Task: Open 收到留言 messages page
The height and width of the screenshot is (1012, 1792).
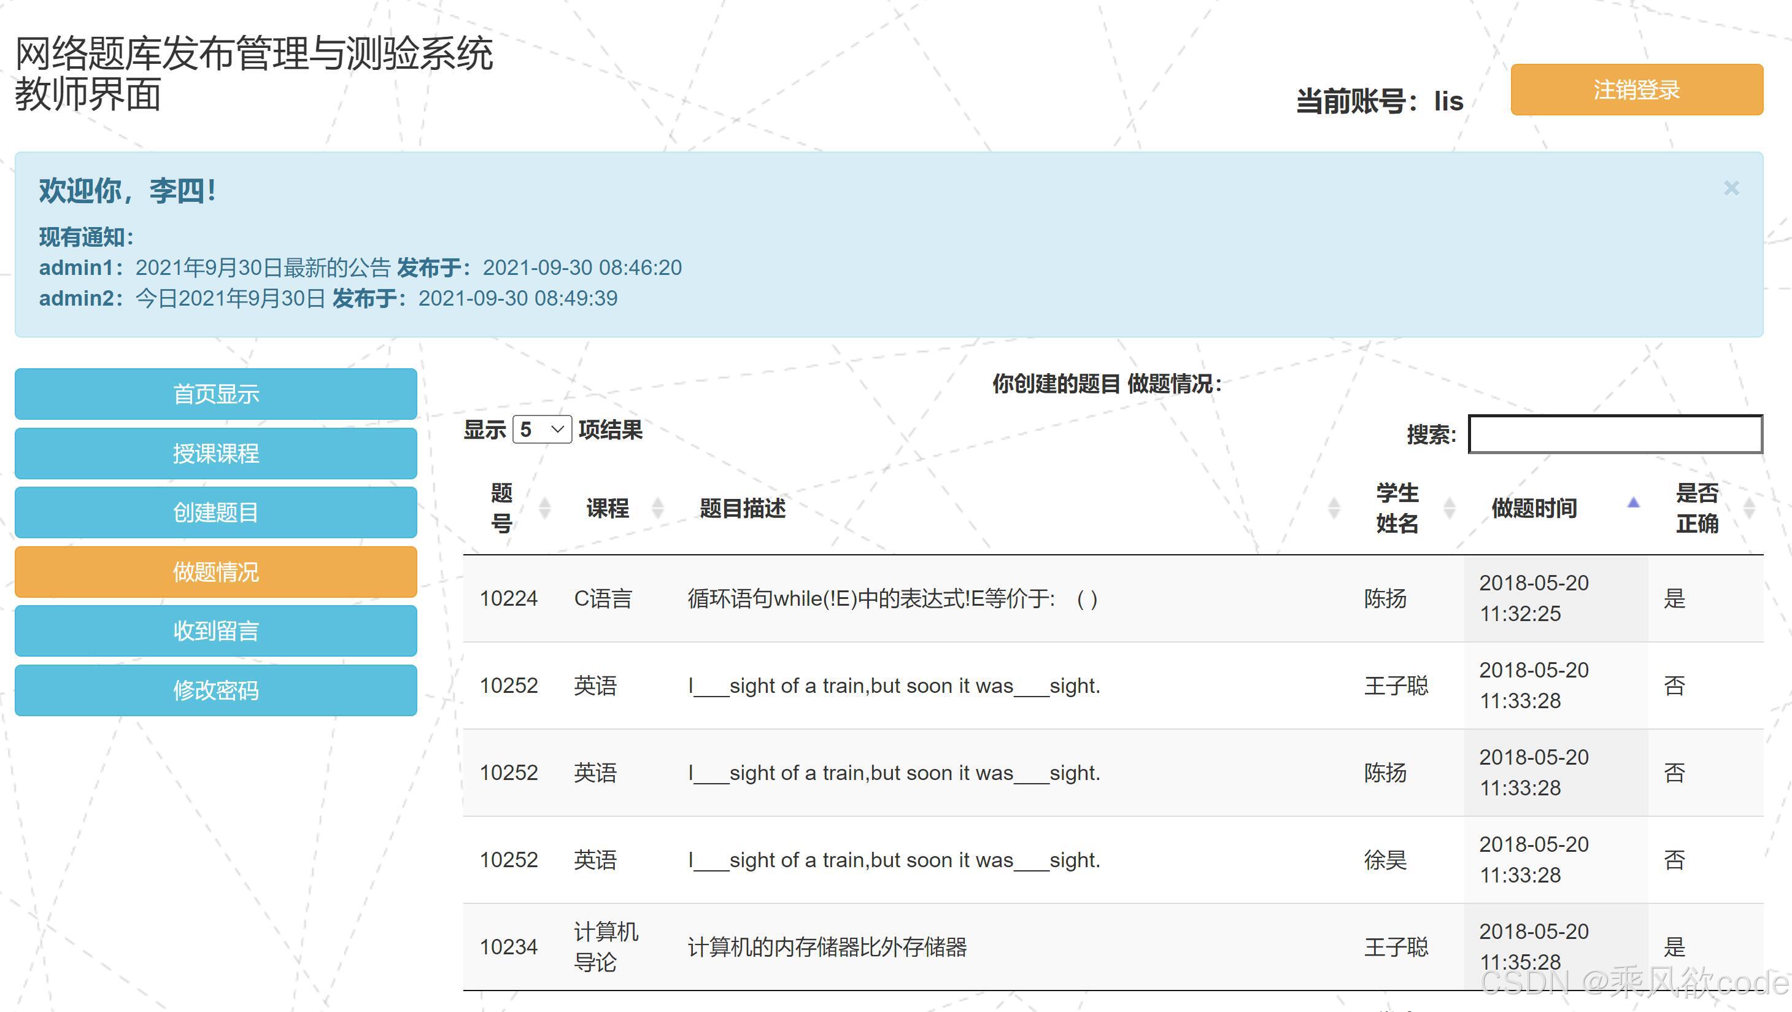Action: pyautogui.click(x=215, y=631)
